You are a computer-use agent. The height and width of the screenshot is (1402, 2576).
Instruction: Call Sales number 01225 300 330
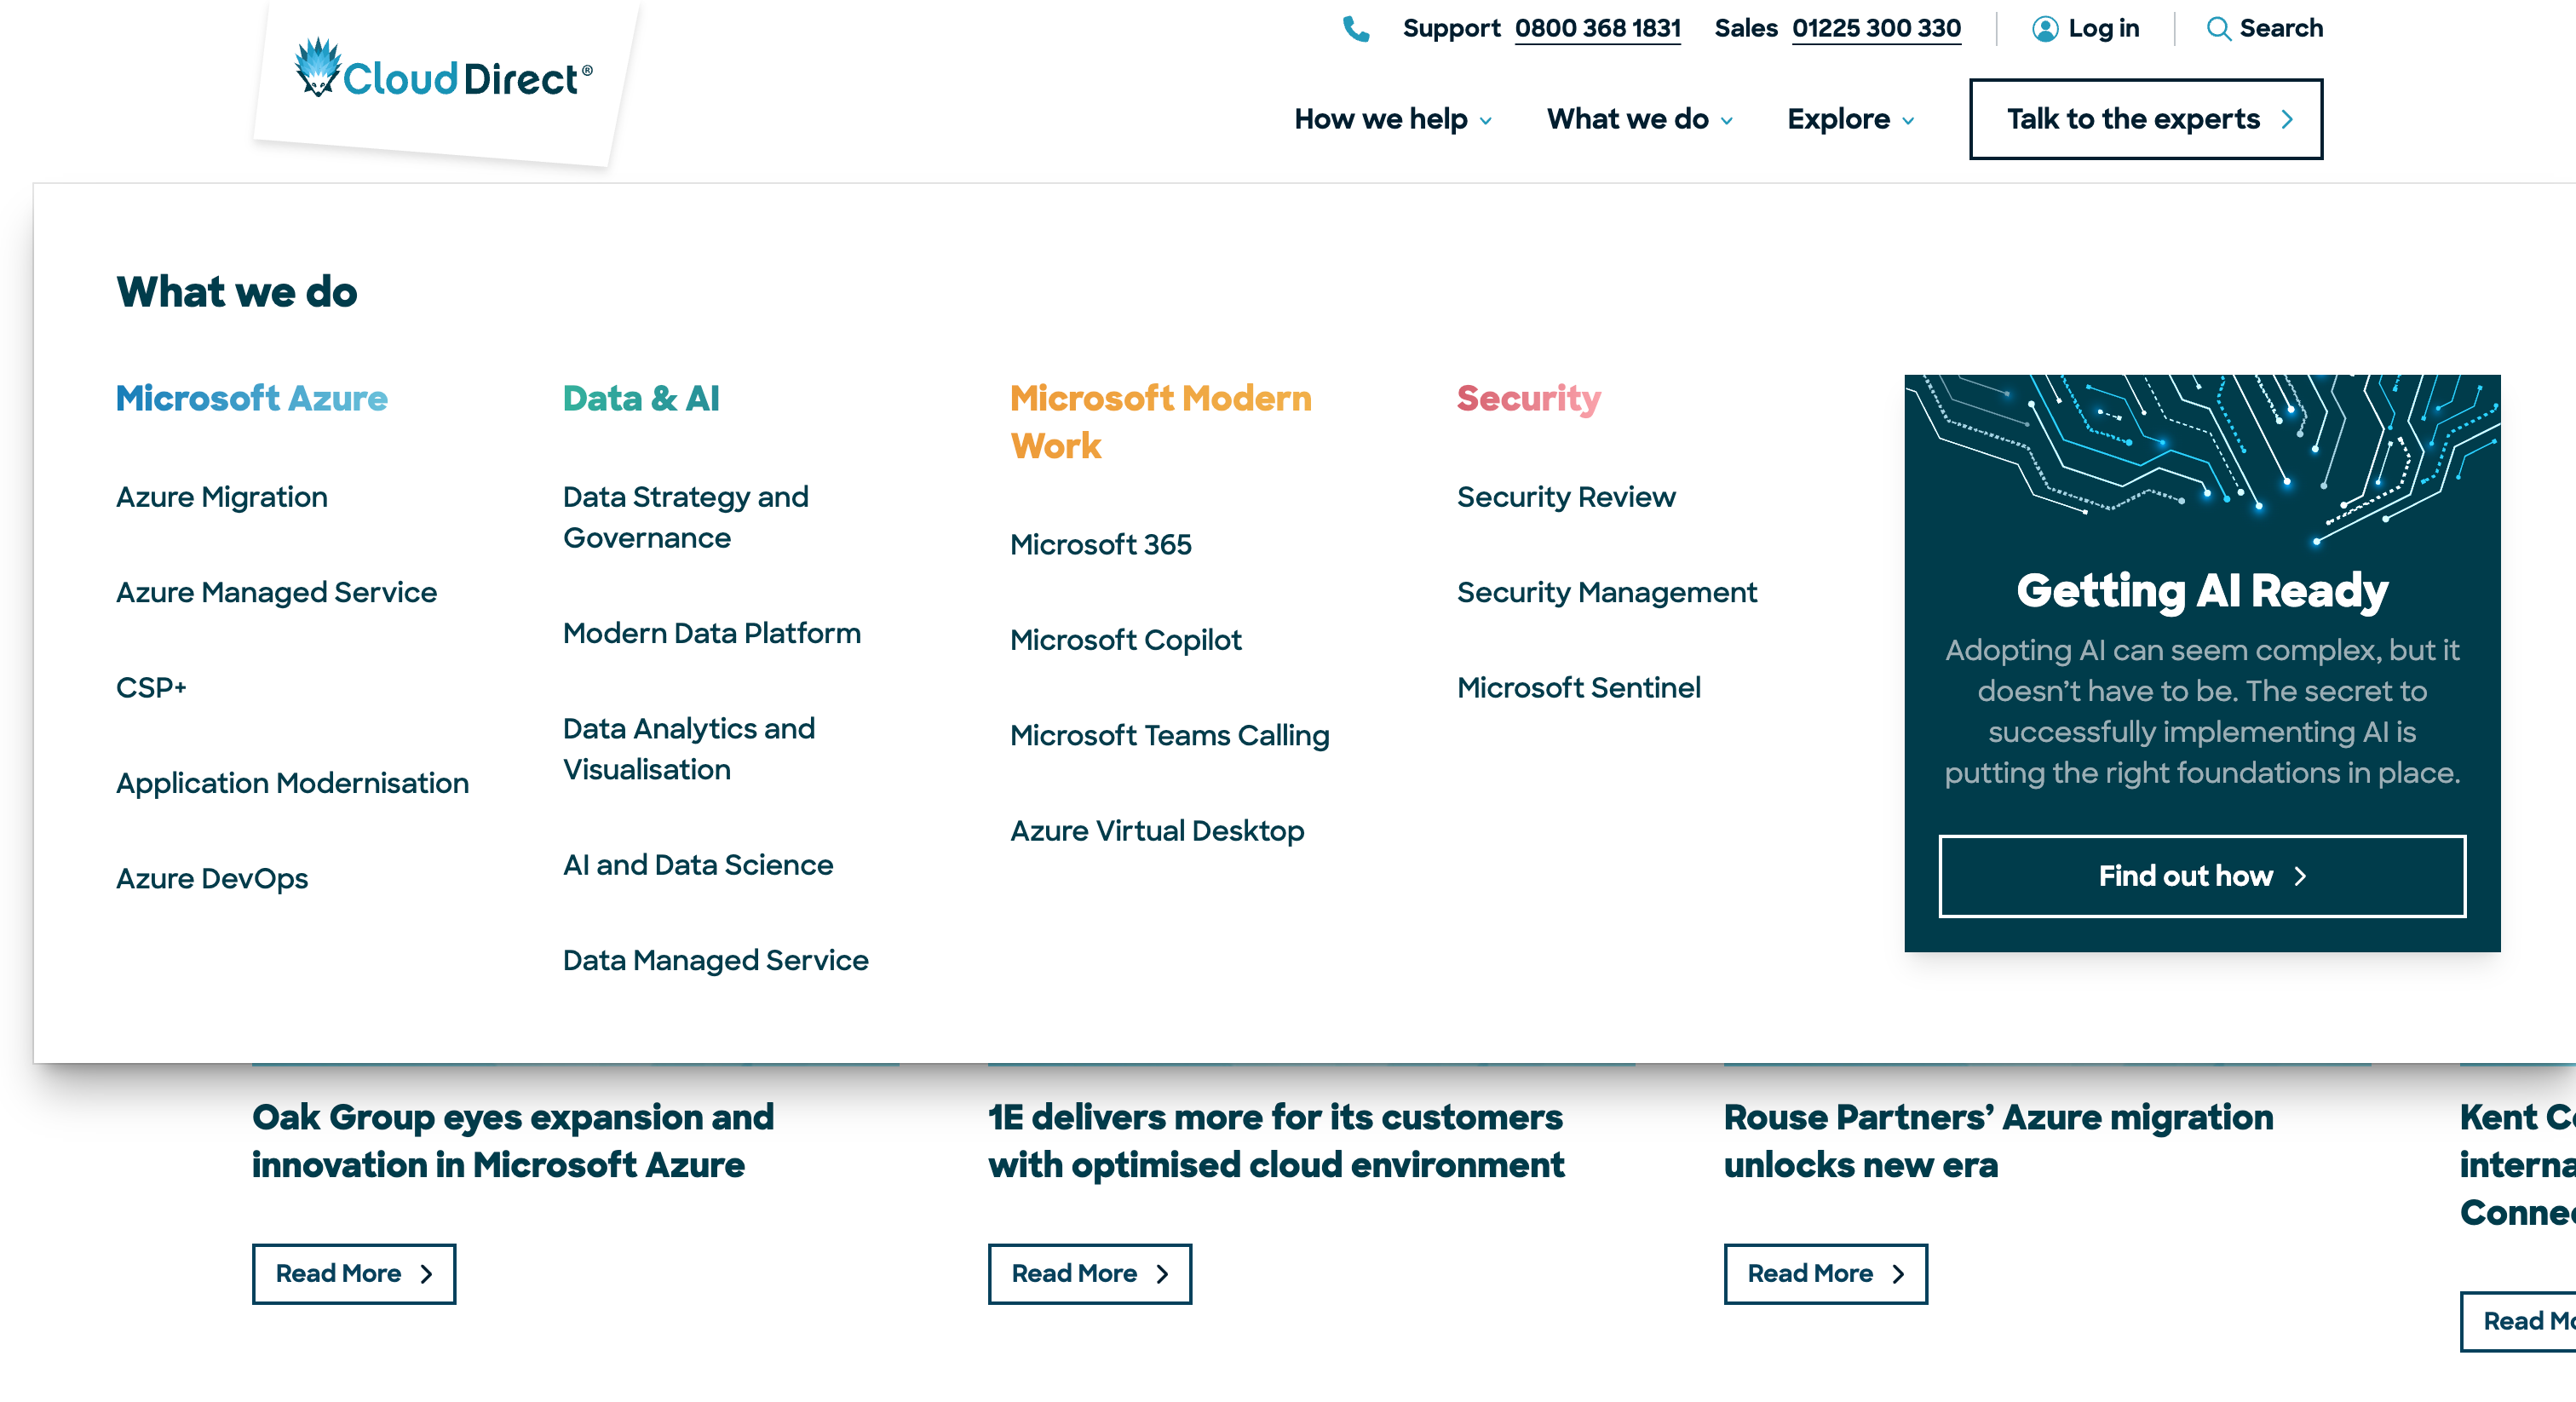coord(1876,29)
